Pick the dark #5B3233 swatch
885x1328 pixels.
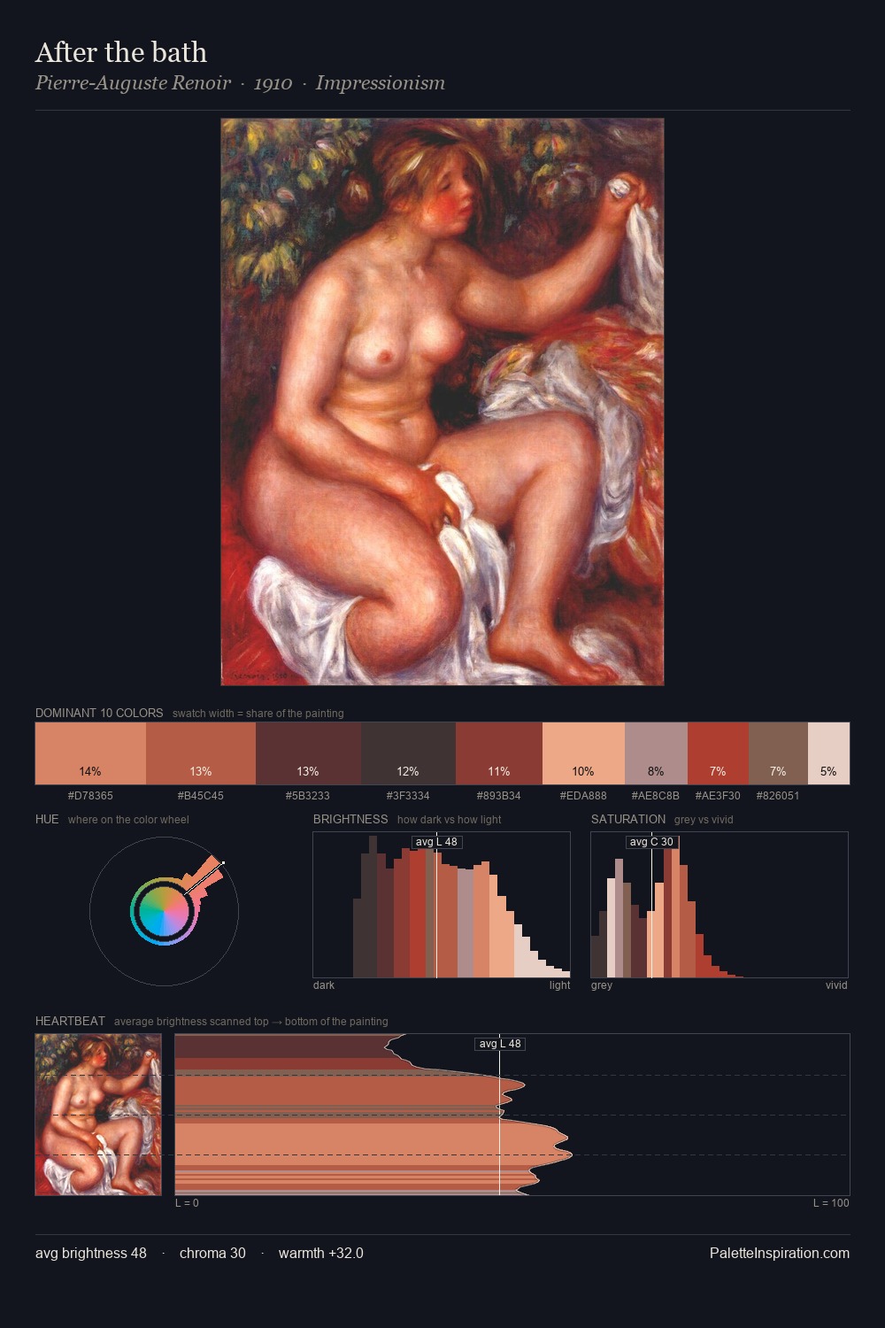point(308,753)
